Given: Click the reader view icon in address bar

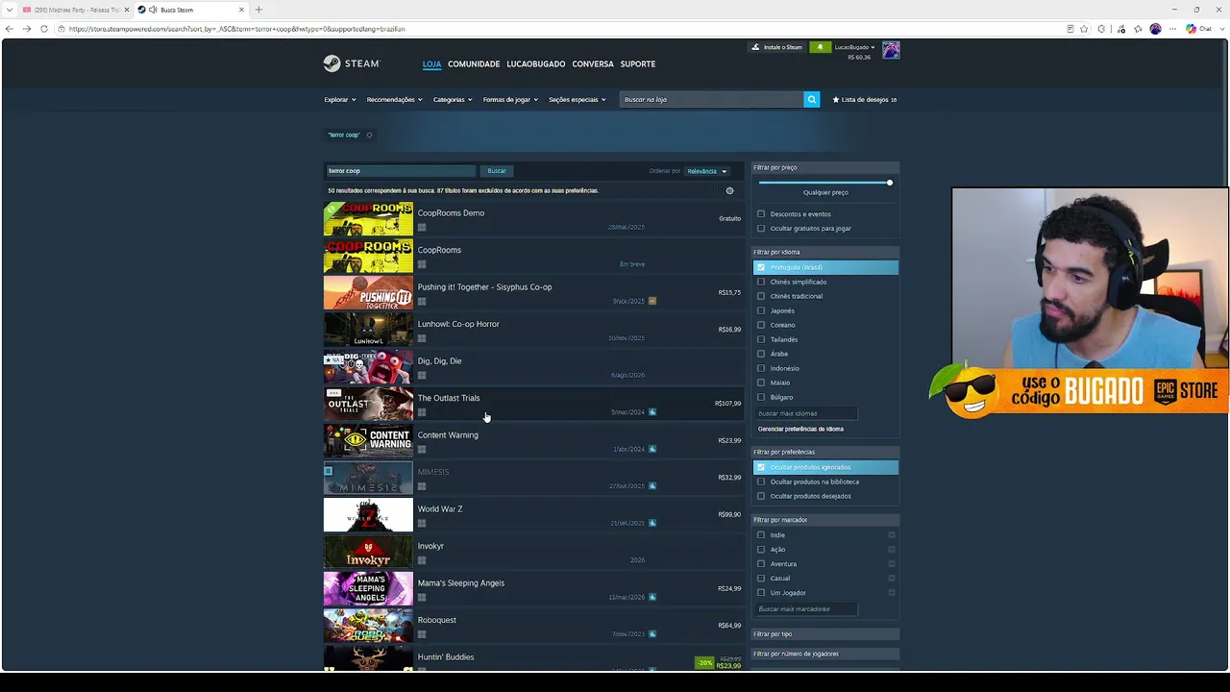Looking at the screenshot, I should click(x=1070, y=29).
